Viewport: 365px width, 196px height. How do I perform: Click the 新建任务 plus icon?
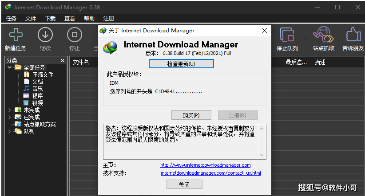click(16, 35)
